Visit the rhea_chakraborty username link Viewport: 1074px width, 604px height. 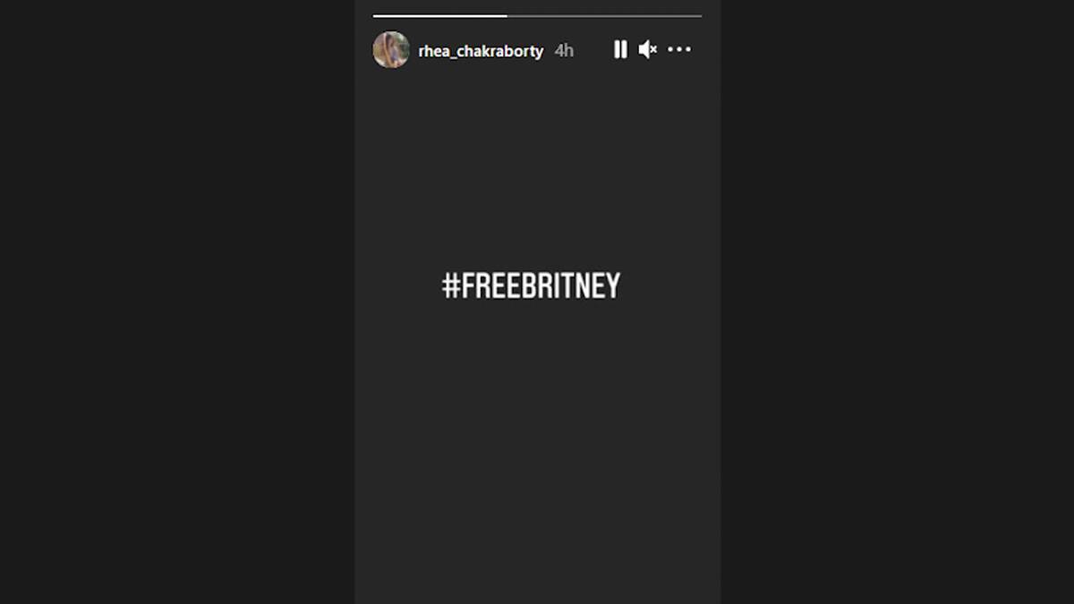481,51
